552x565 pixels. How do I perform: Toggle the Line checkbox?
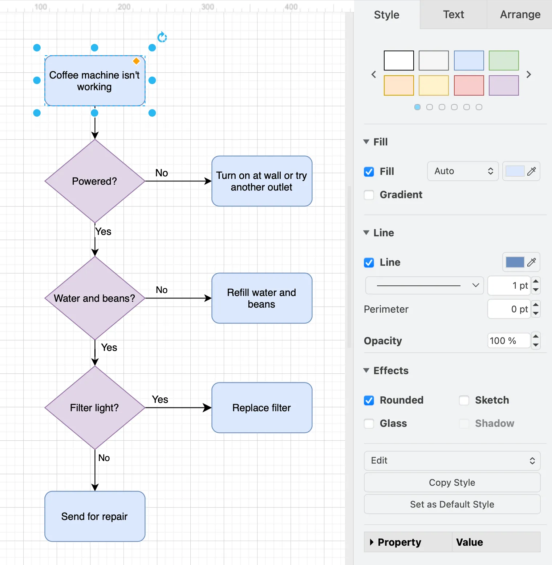pos(369,263)
